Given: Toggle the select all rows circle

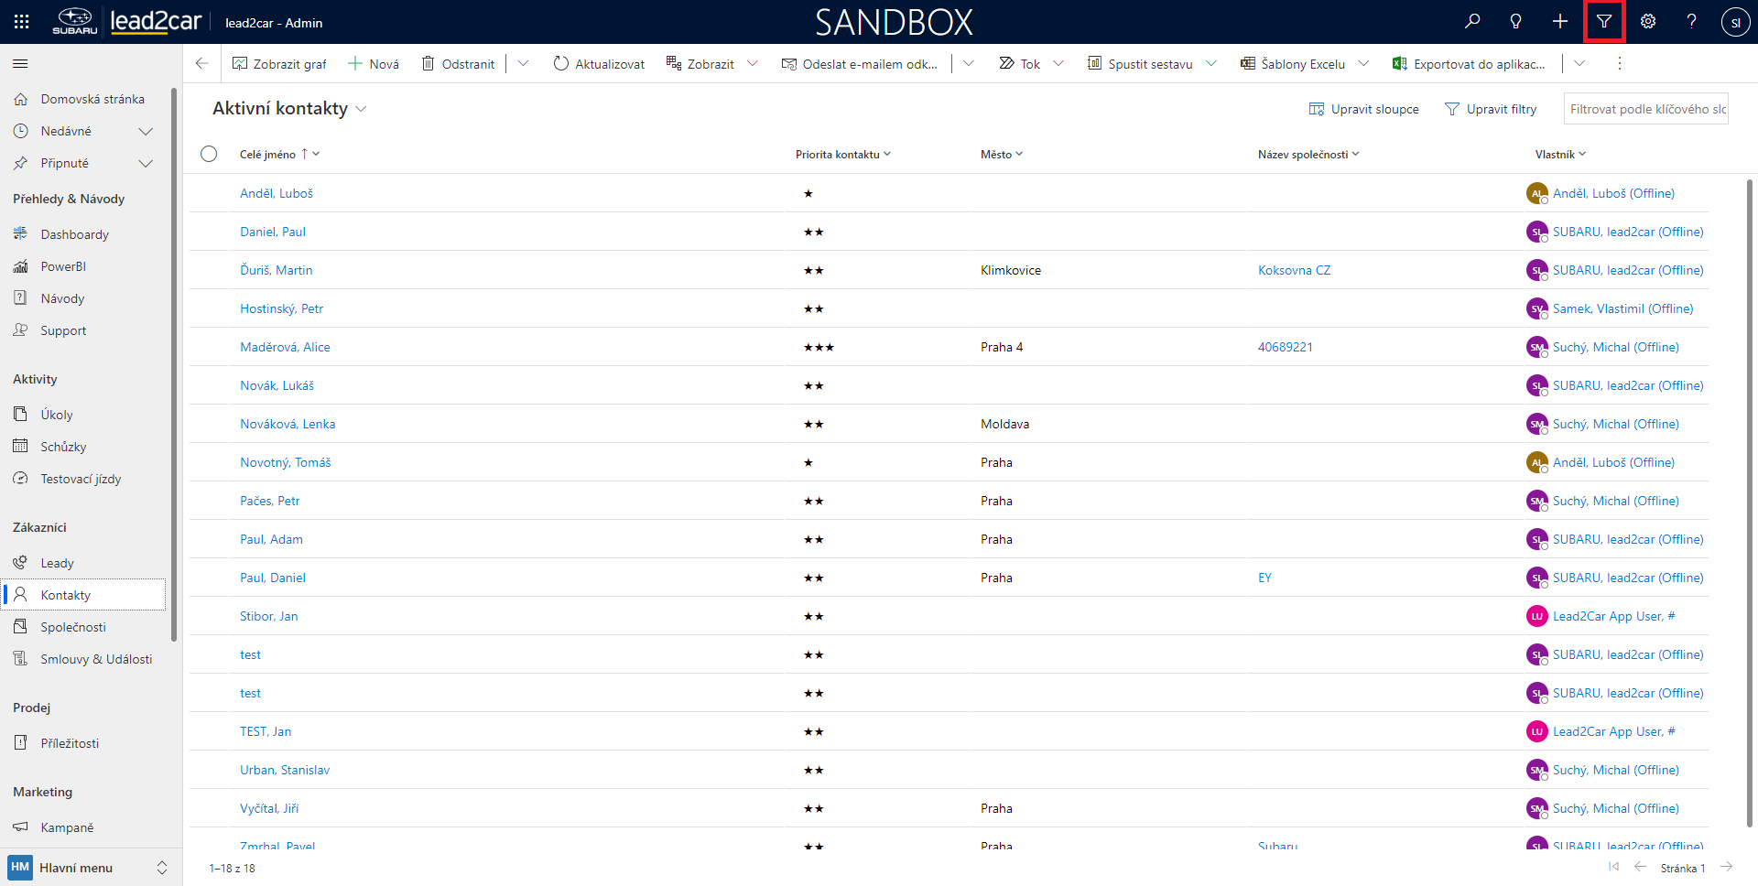Looking at the screenshot, I should point(209,154).
